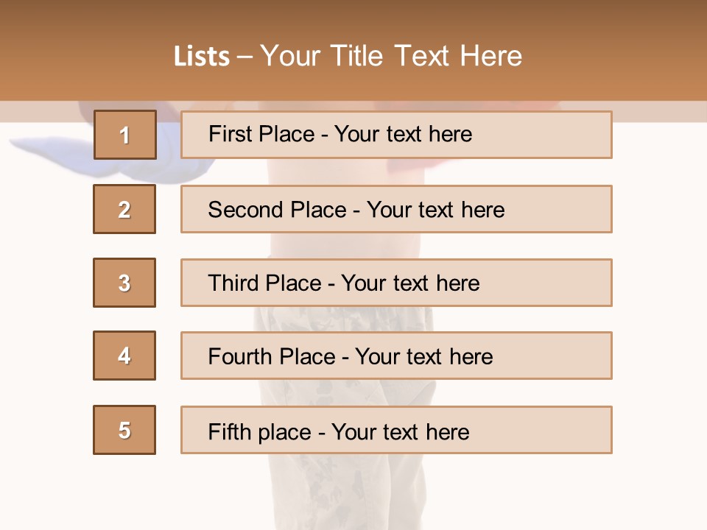Click the word Third in third row
Image resolution: width=707 pixels, height=530 pixels.
pyautogui.click(x=233, y=283)
